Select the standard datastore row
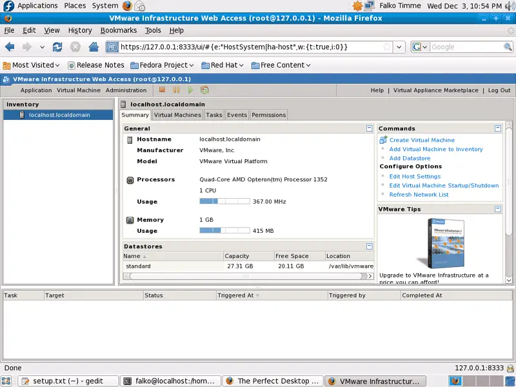The width and height of the screenshot is (516, 387). click(248, 266)
